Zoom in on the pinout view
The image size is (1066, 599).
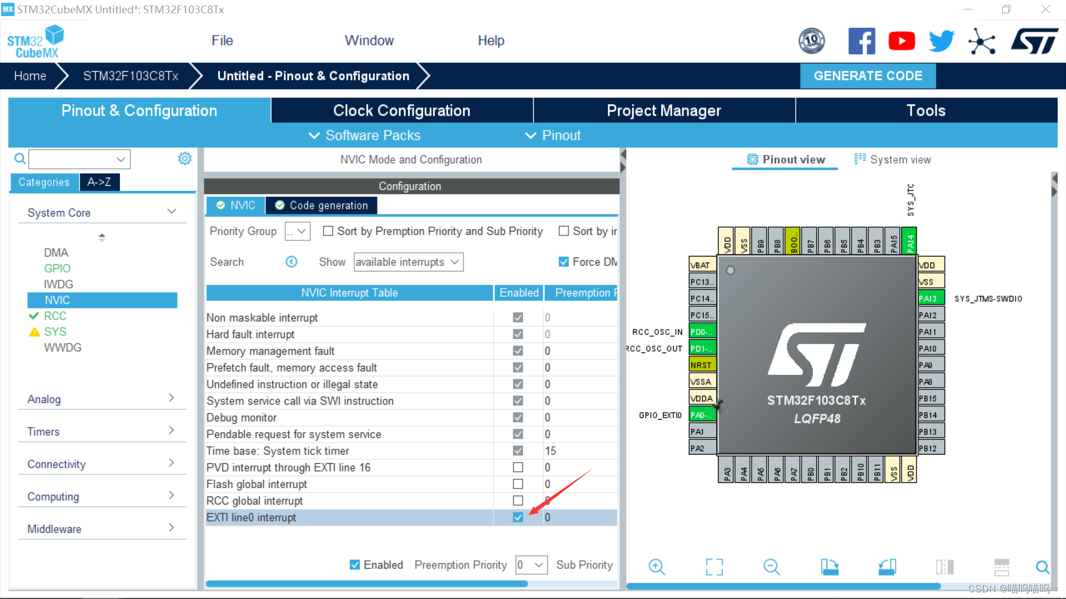(x=657, y=566)
